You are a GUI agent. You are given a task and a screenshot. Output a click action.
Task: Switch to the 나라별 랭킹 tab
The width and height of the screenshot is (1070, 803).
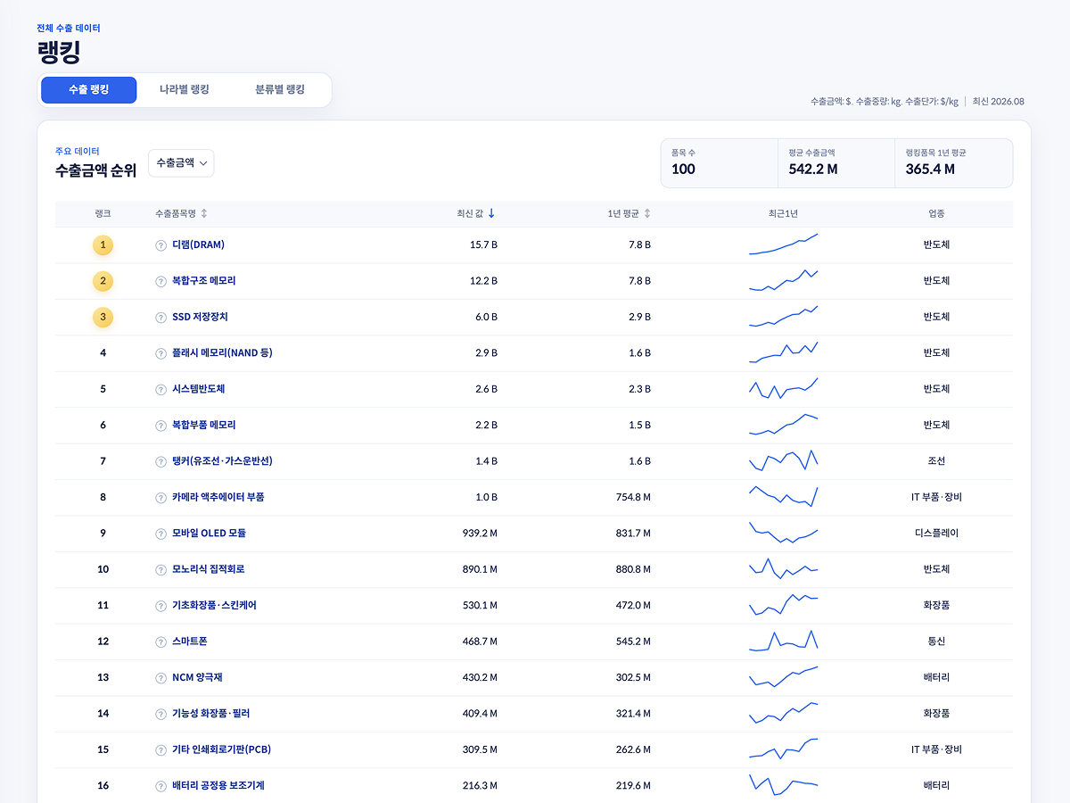tap(185, 90)
